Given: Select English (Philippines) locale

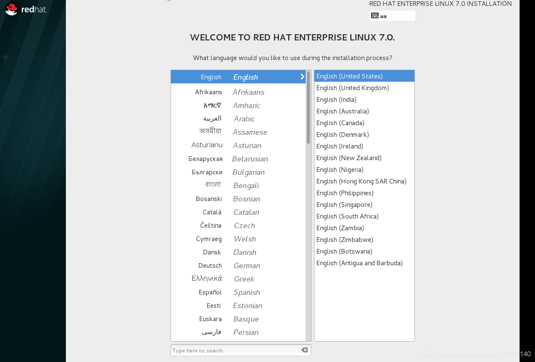Looking at the screenshot, I should [364, 193].
